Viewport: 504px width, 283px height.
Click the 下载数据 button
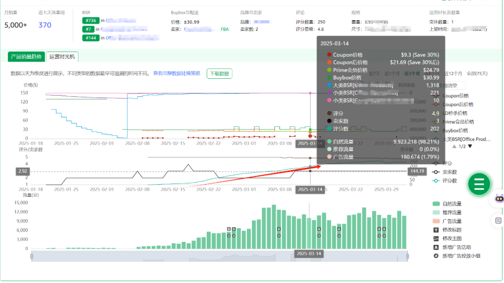[219, 74]
